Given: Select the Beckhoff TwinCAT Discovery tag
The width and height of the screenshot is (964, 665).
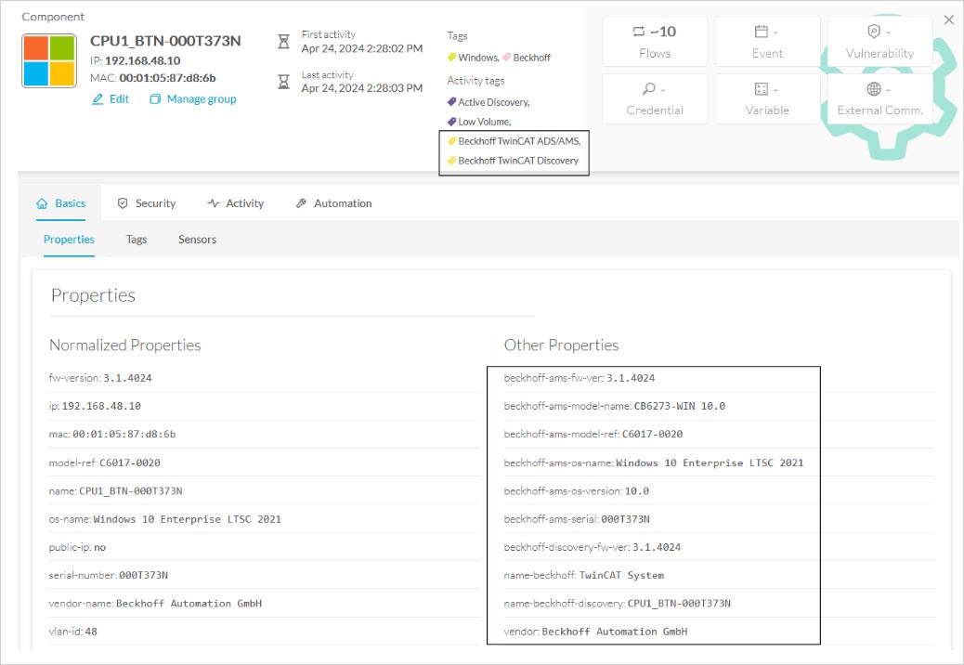Looking at the screenshot, I should pos(518,161).
